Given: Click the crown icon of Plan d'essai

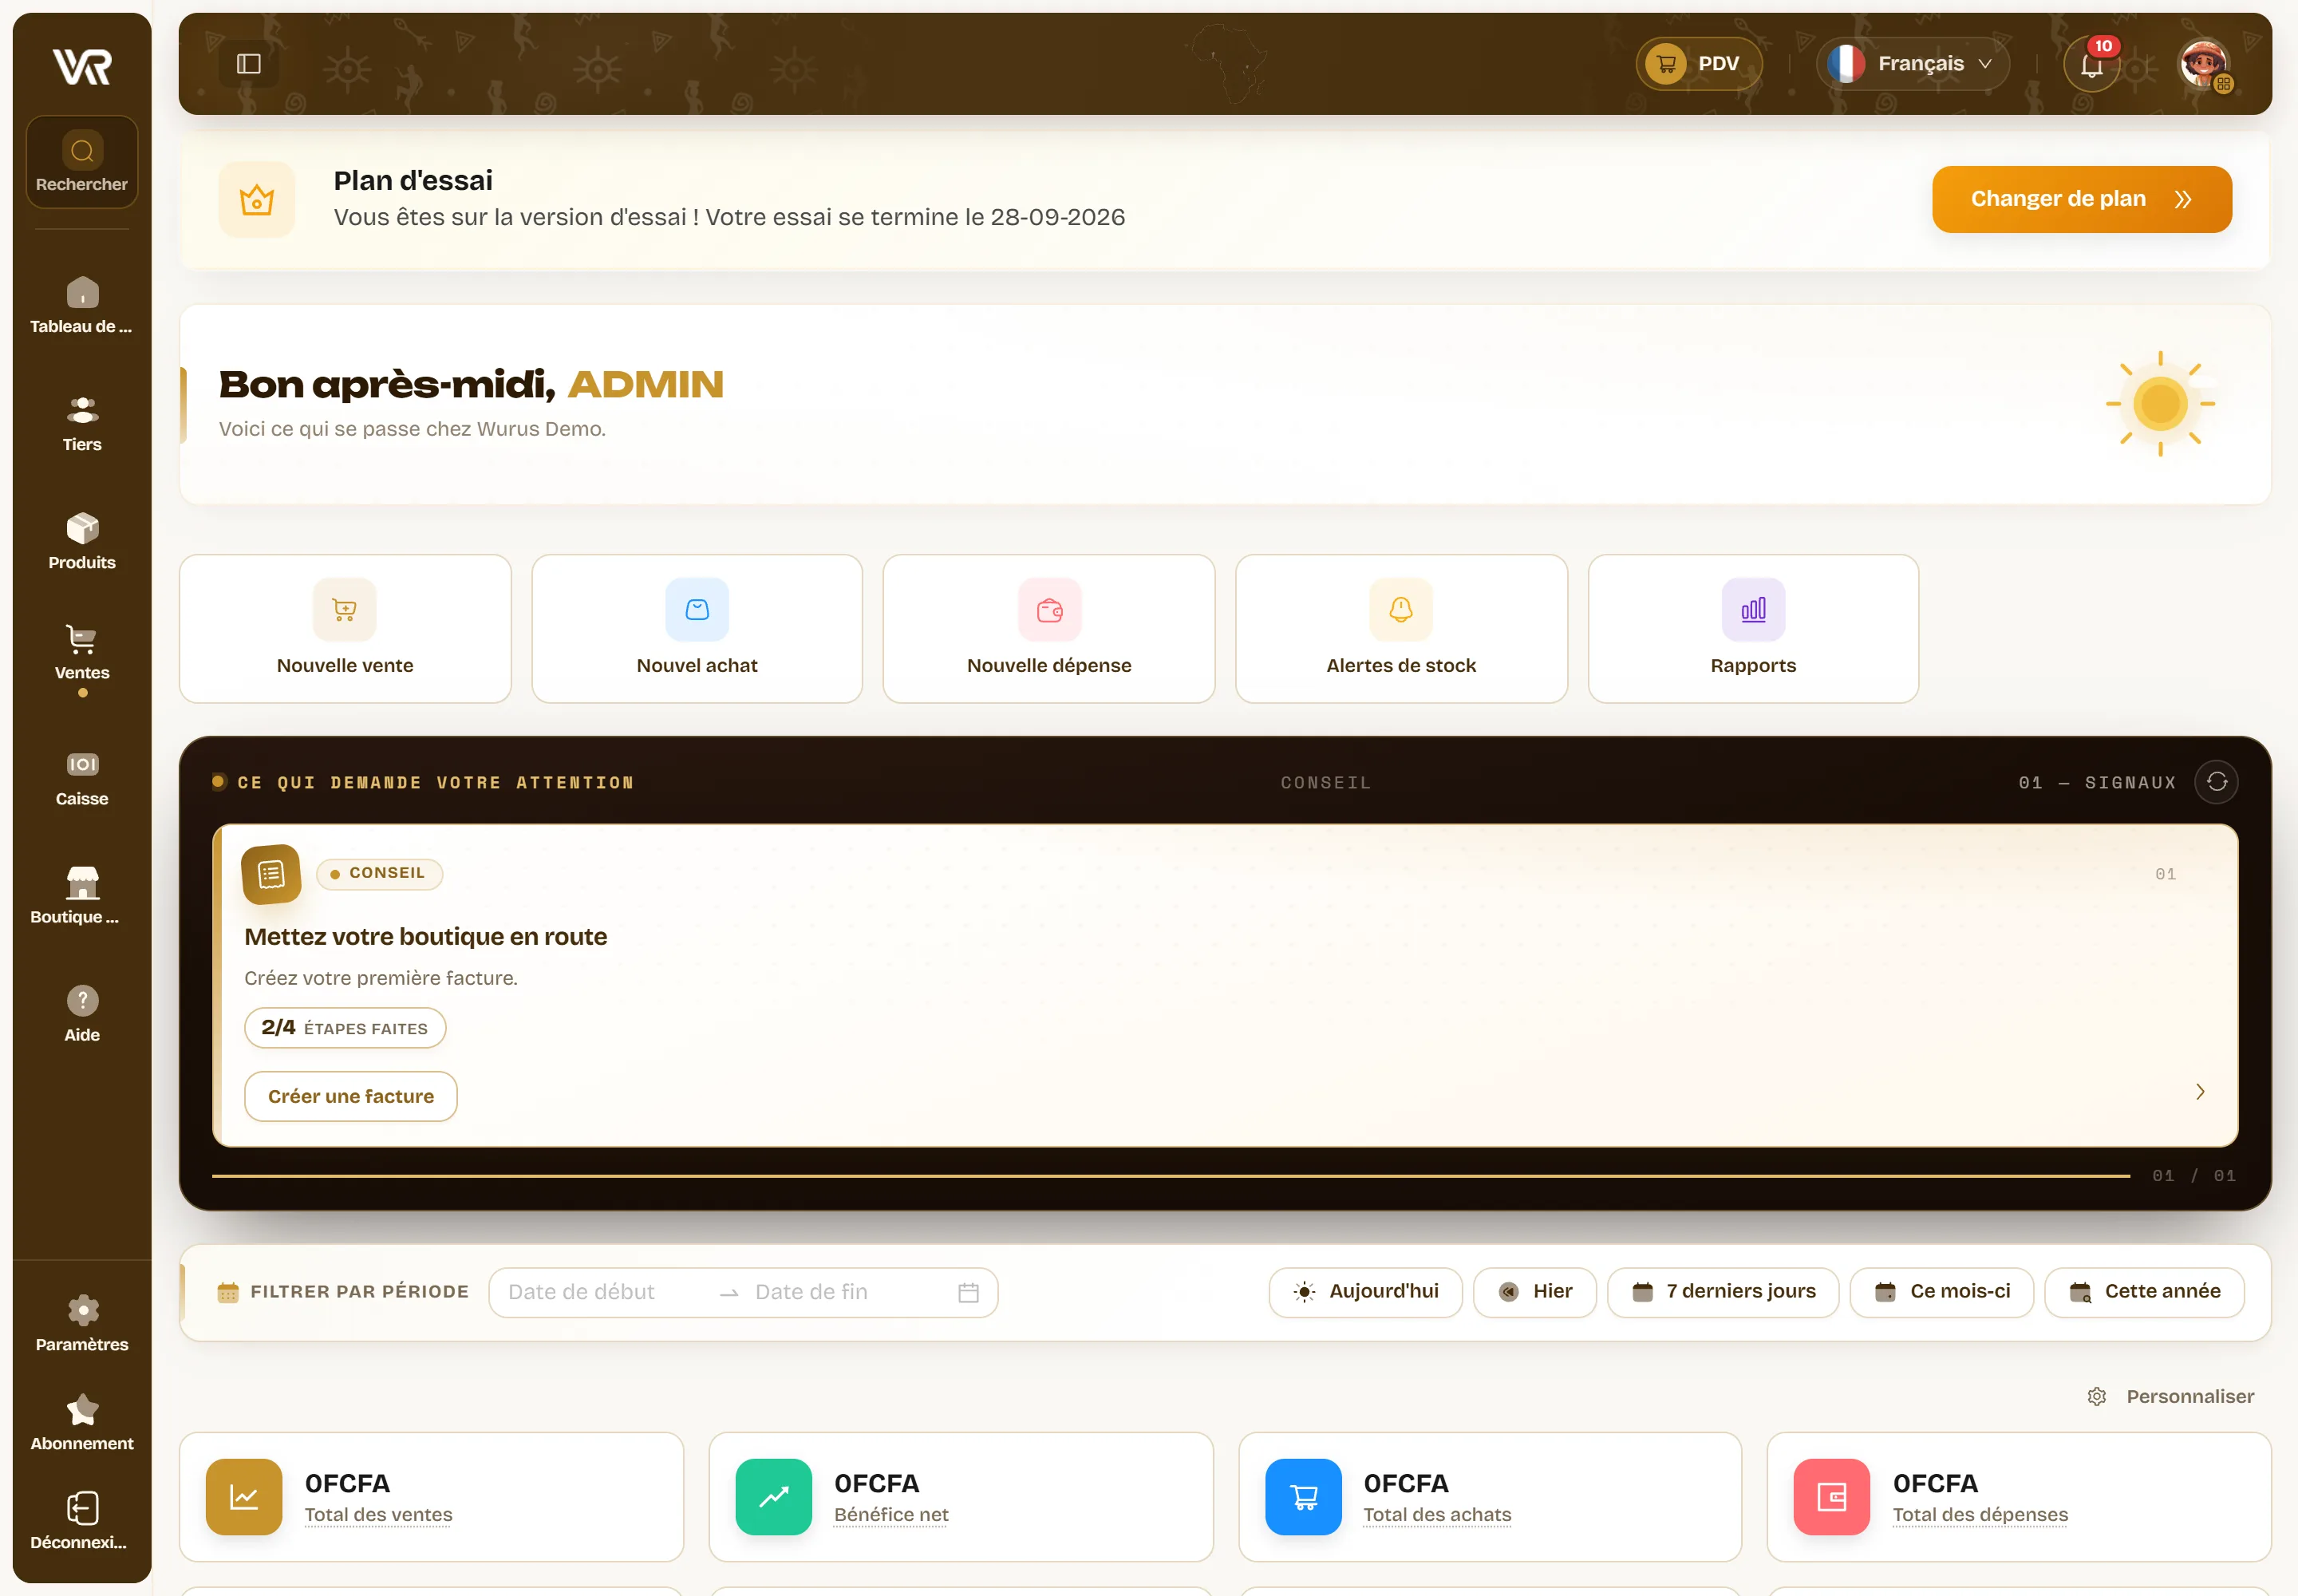Looking at the screenshot, I should coord(257,200).
